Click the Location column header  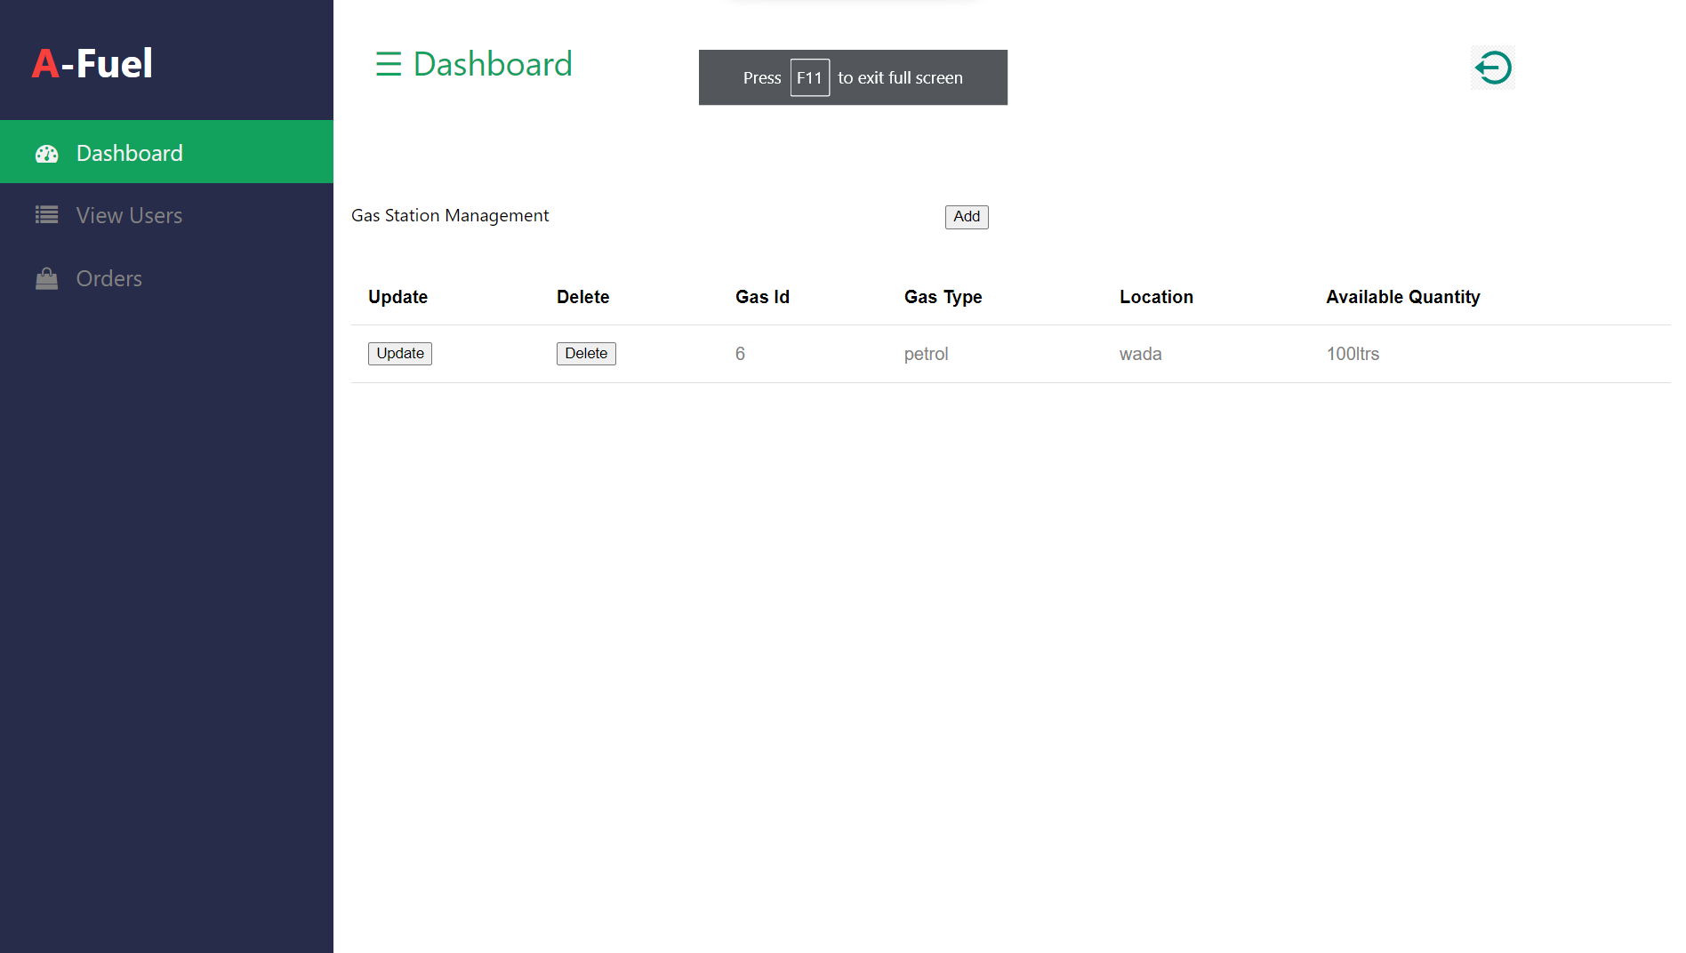(1156, 297)
